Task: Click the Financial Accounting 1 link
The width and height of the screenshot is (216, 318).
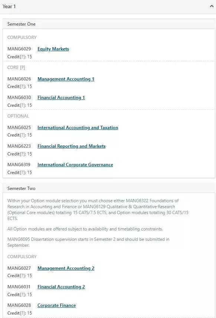Action: point(61,98)
